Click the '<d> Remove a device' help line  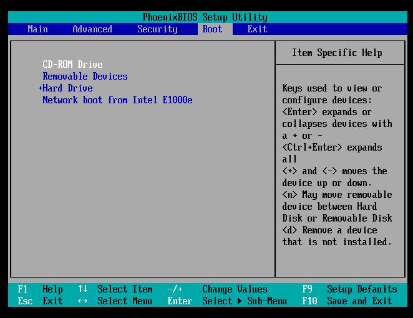[329, 230]
